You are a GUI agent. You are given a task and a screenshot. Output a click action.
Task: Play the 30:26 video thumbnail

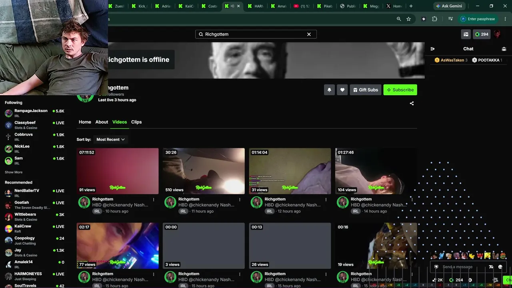(204, 171)
